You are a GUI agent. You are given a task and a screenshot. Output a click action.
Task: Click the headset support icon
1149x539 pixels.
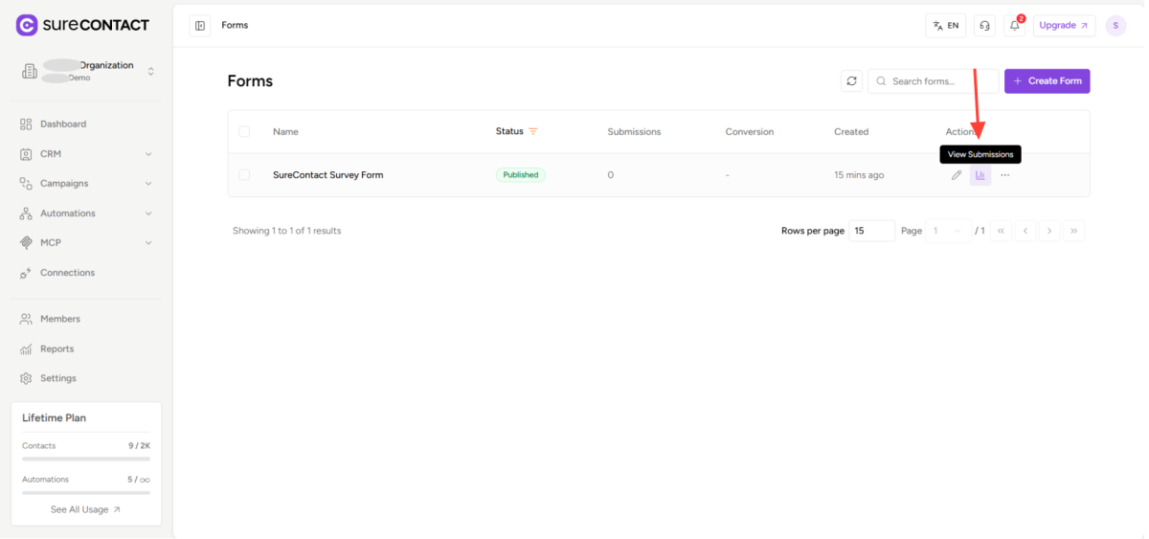click(x=983, y=26)
